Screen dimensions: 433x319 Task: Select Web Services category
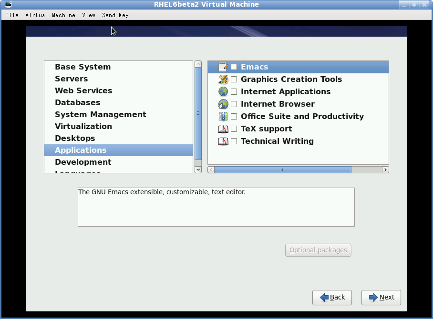(118, 91)
